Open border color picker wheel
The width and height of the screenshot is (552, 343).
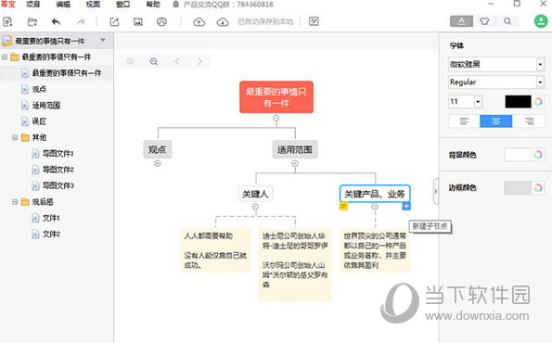point(538,187)
